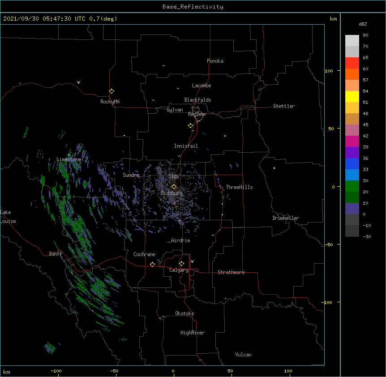The width and height of the screenshot is (386, 377).
Task: Select the white plus marker northwest of Drumheller
Action: pyautogui.click(x=274, y=168)
